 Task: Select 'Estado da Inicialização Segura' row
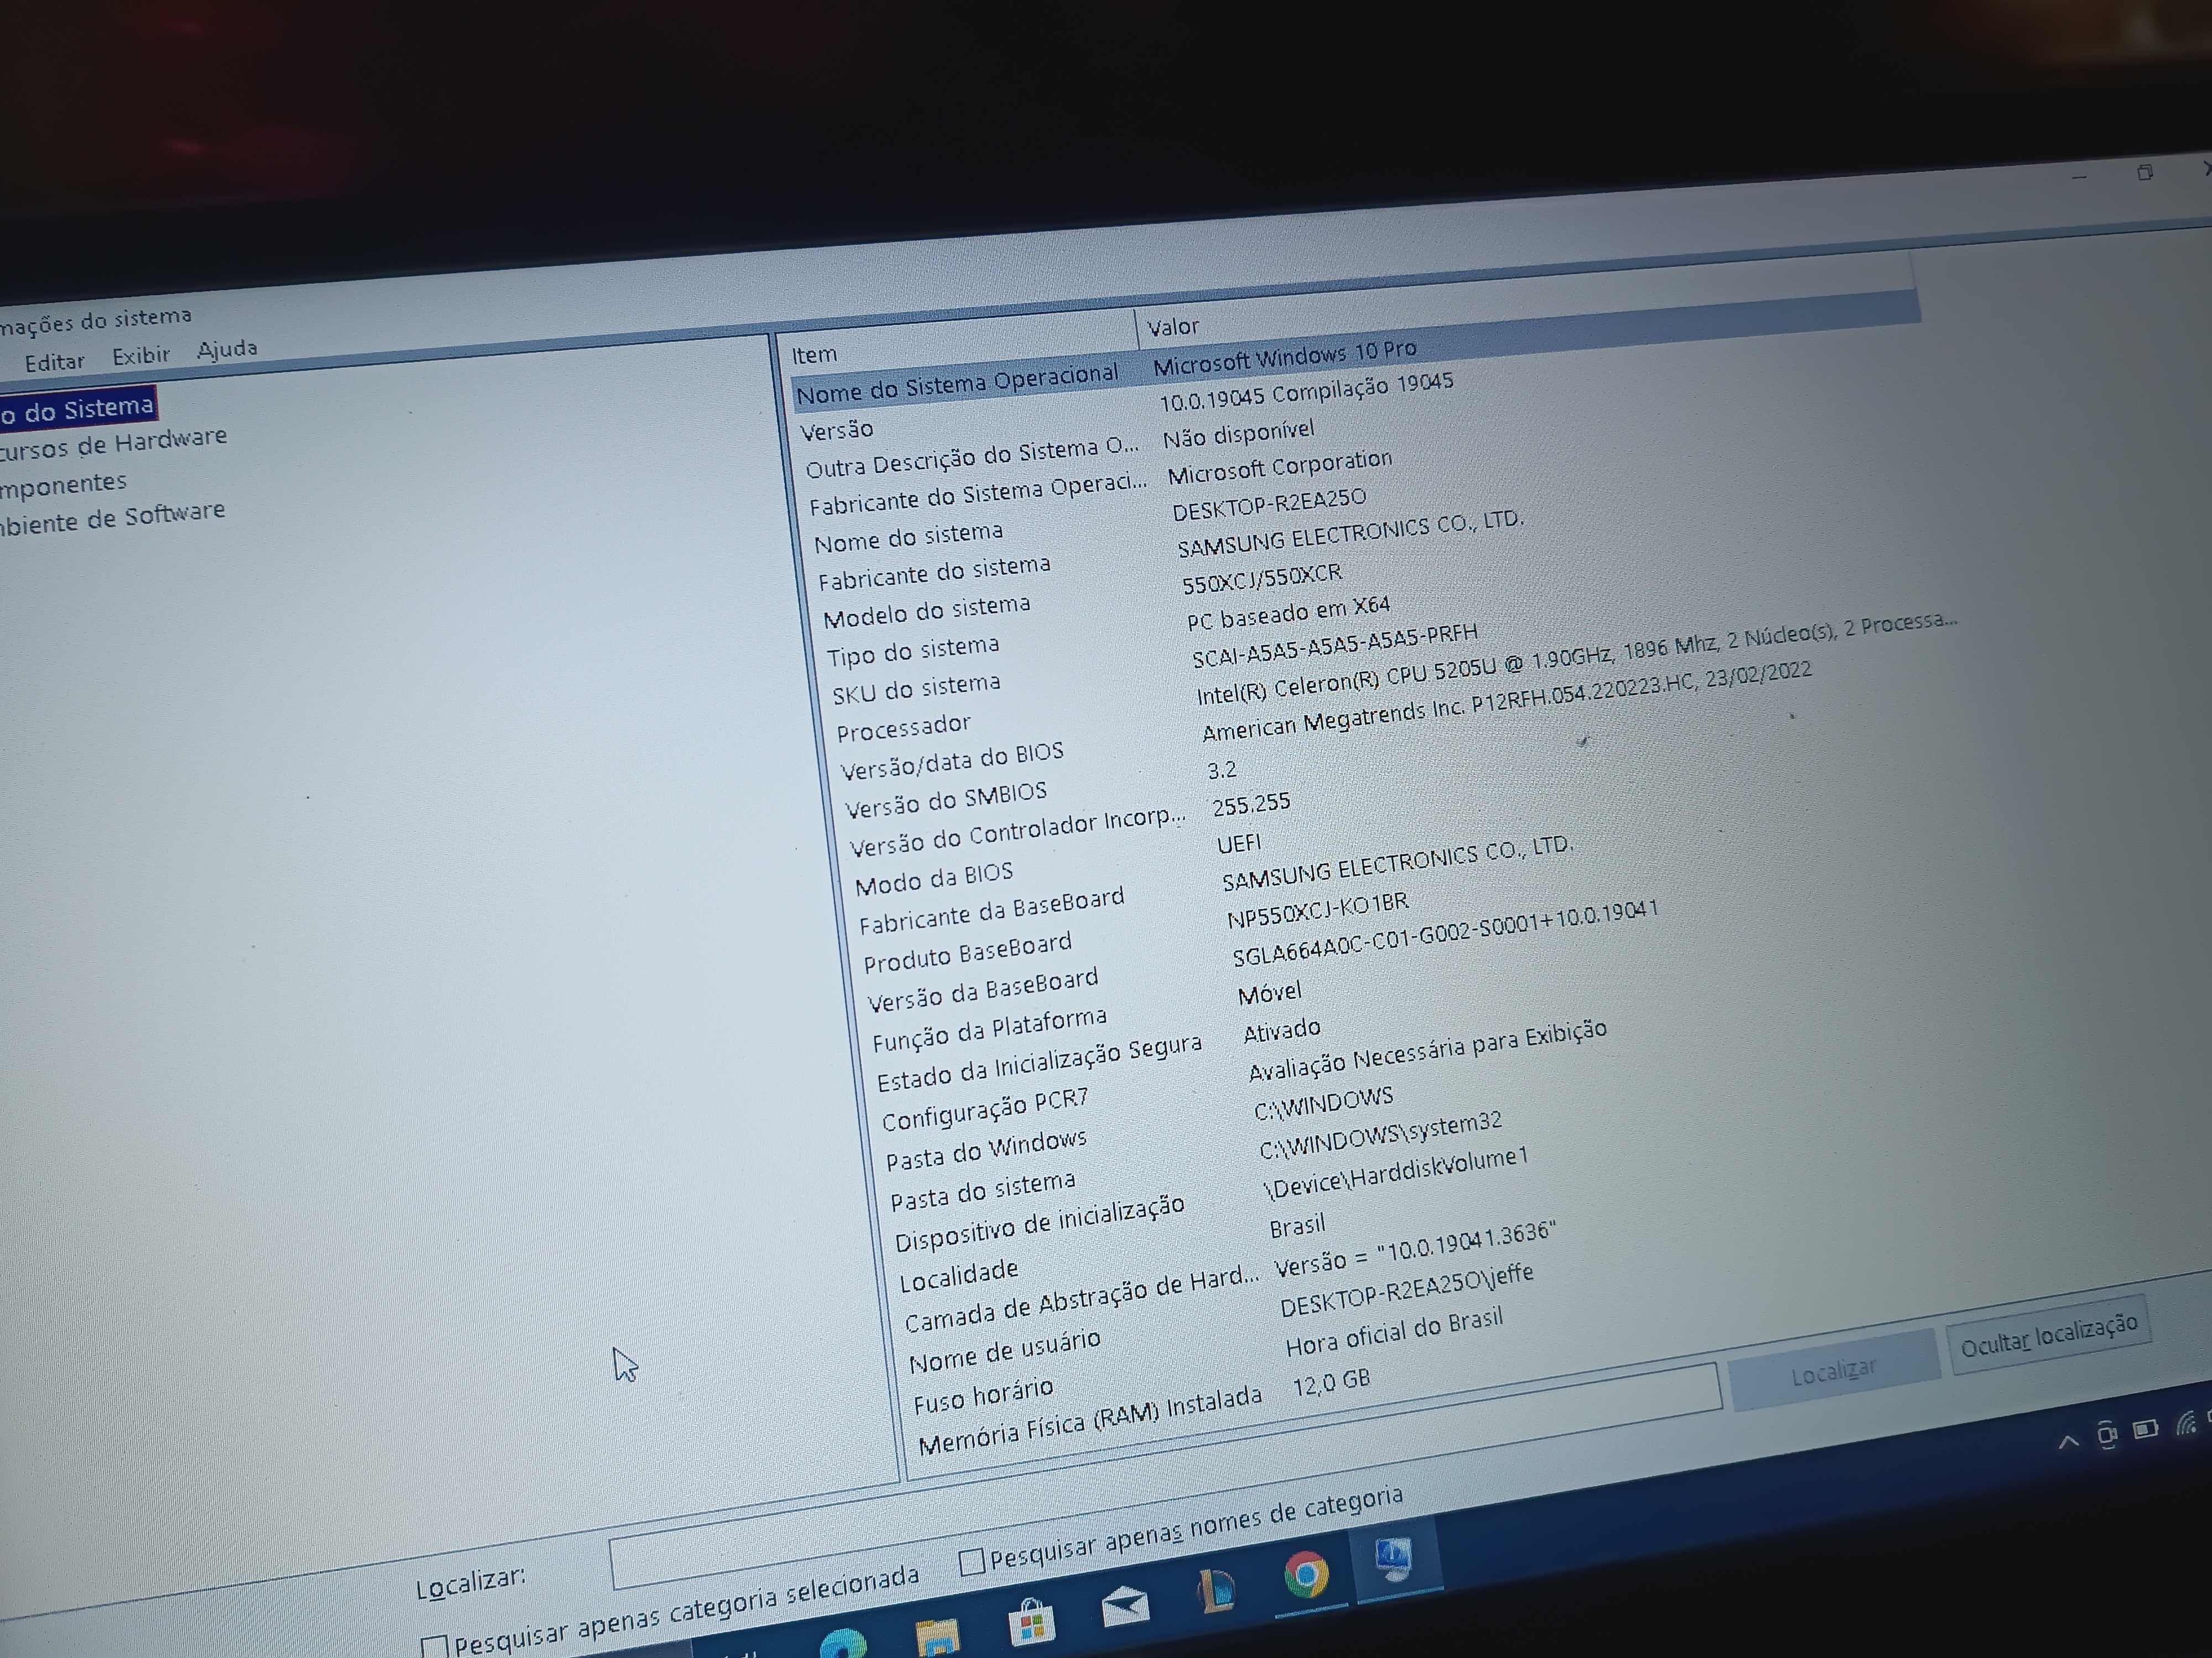click(x=1039, y=1063)
